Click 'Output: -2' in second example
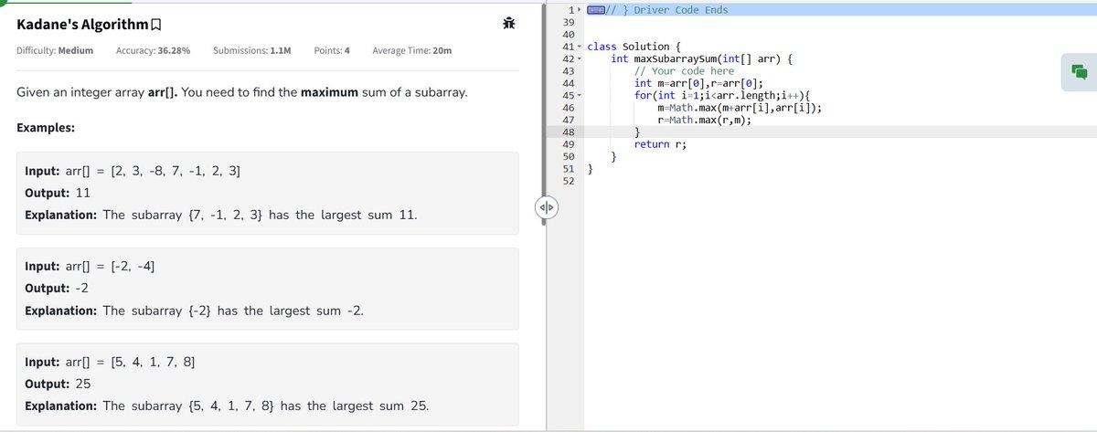 click(56, 289)
